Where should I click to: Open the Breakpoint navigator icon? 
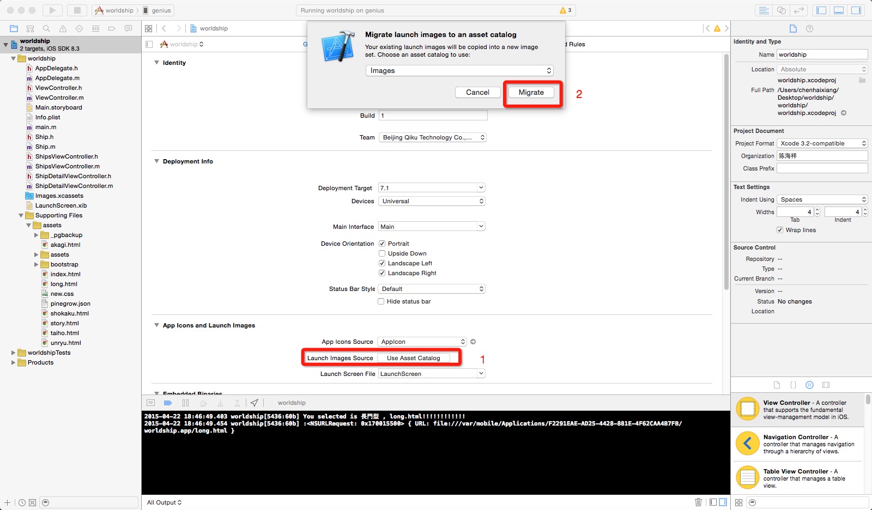(x=112, y=28)
